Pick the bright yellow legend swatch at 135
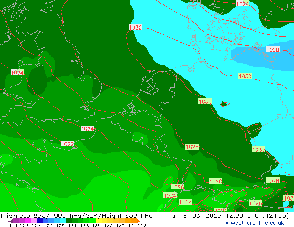Screen dimensions: 294x227 (x=98, y=221)
